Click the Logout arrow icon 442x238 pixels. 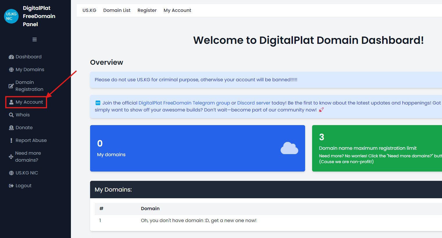(11, 186)
